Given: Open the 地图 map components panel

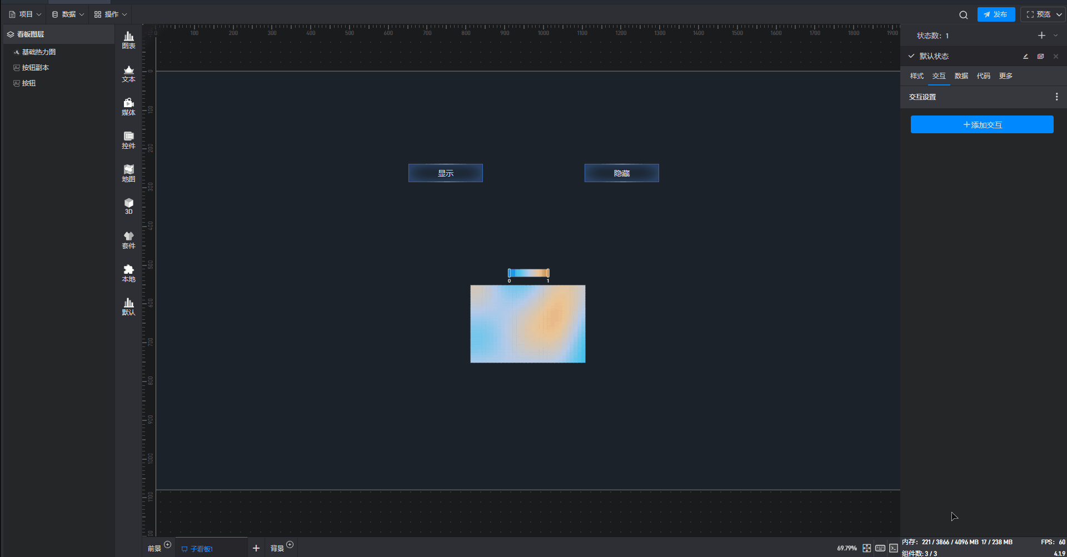Looking at the screenshot, I should click(128, 173).
